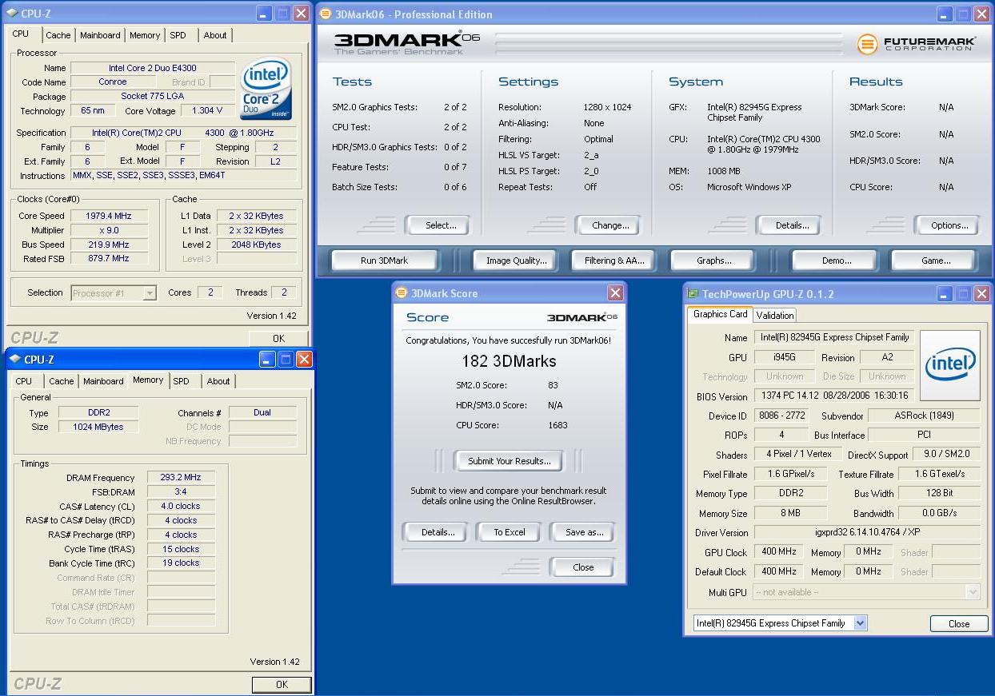Image resolution: width=995 pixels, height=696 pixels.
Task: Switch to CPU tab in lower CPU-Z window
Action: pyautogui.click(x=24, y=381)
